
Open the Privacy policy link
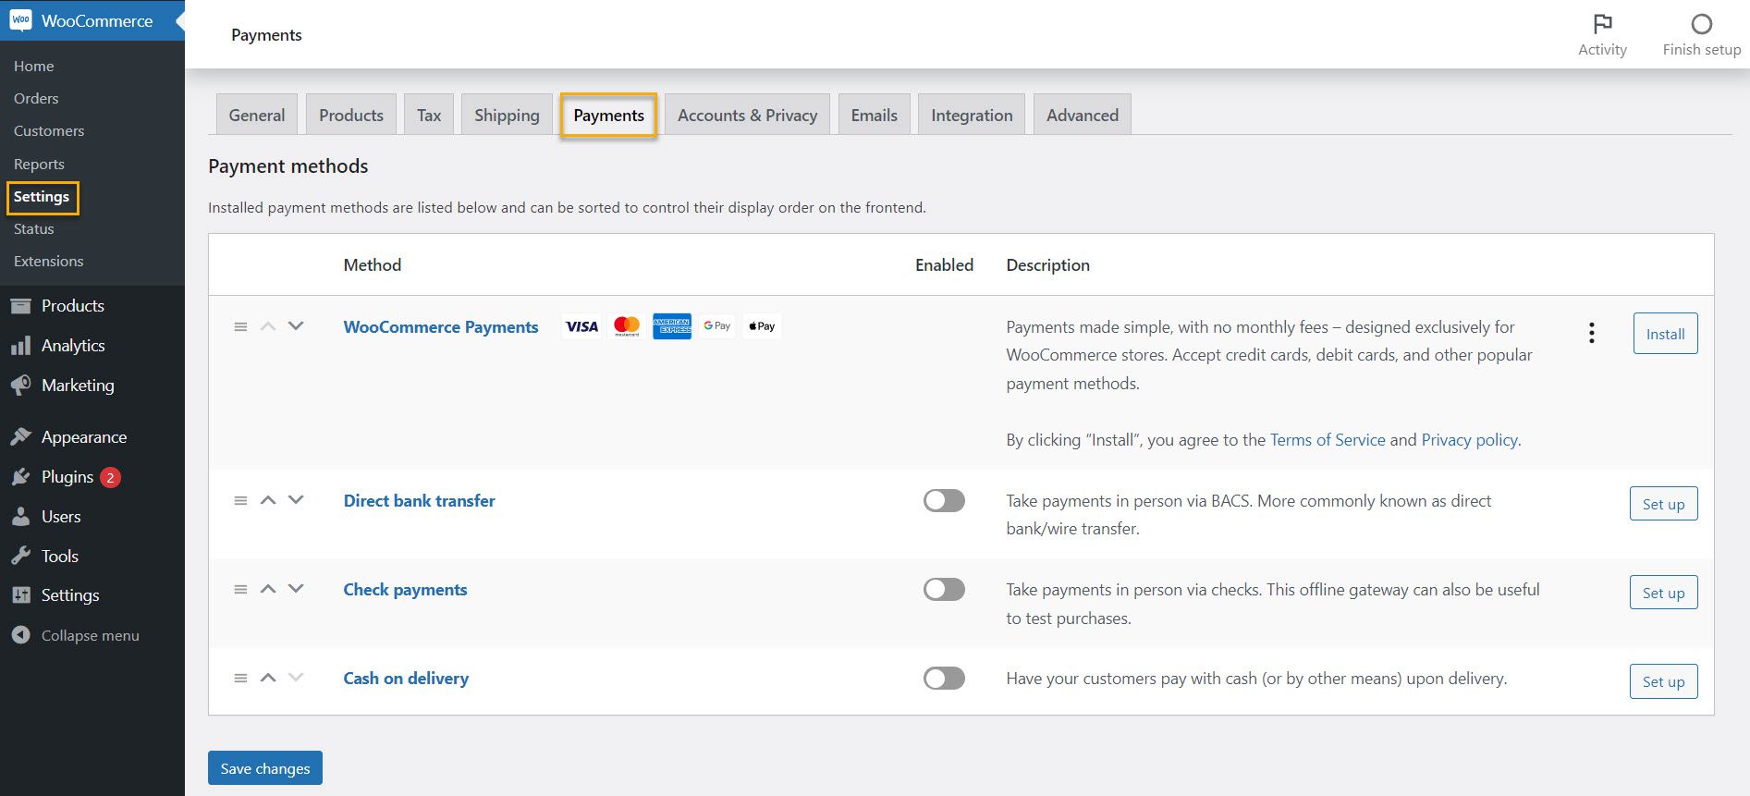click(x=1470, y=440)
